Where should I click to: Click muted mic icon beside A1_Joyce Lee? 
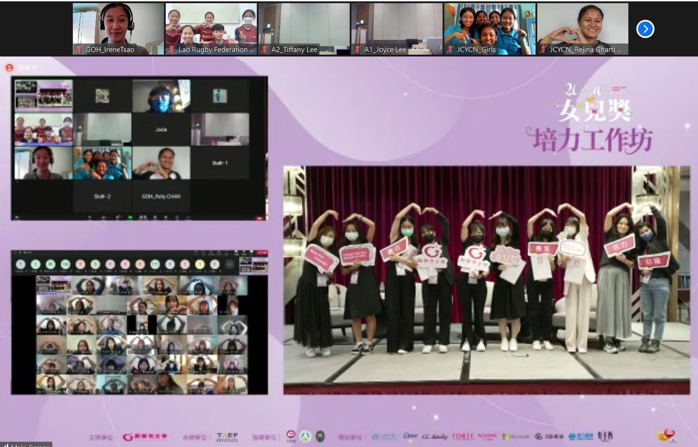(357, 49)
